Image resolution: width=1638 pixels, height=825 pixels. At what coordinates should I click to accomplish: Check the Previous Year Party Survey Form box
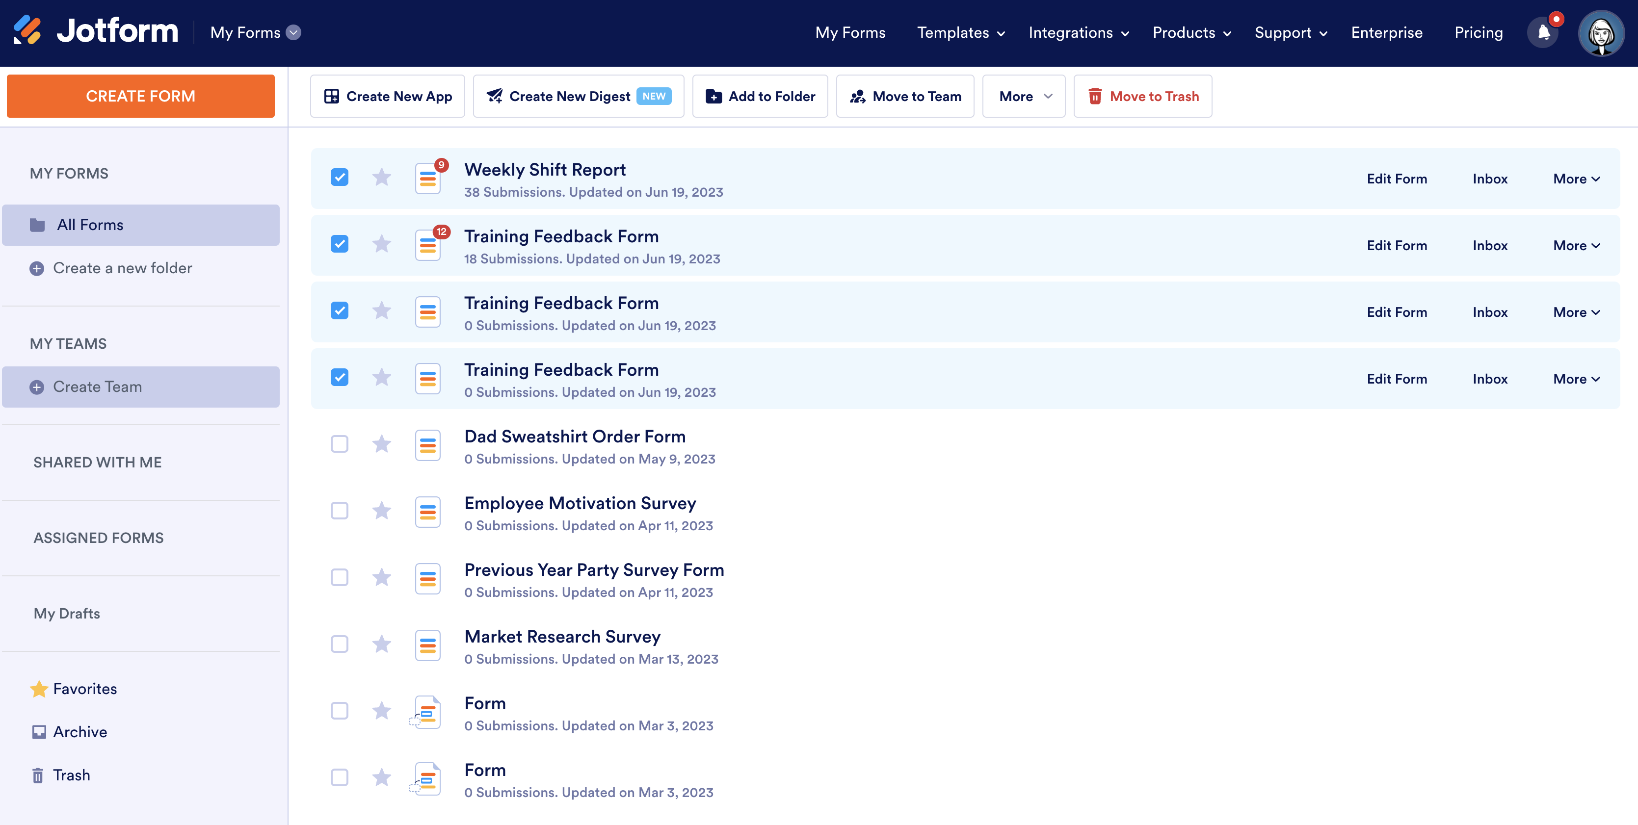point(340,577)
